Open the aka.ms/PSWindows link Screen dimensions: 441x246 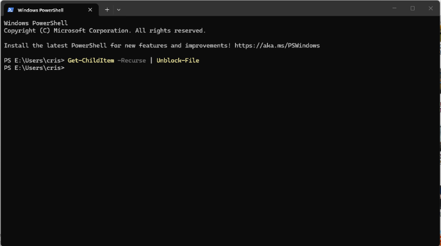[x=277, y=46]
